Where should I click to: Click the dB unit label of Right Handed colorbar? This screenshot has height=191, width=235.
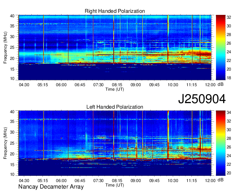(220, 84)
